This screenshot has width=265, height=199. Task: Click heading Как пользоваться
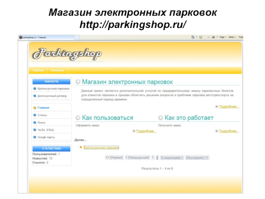click(x=107, y=118)
